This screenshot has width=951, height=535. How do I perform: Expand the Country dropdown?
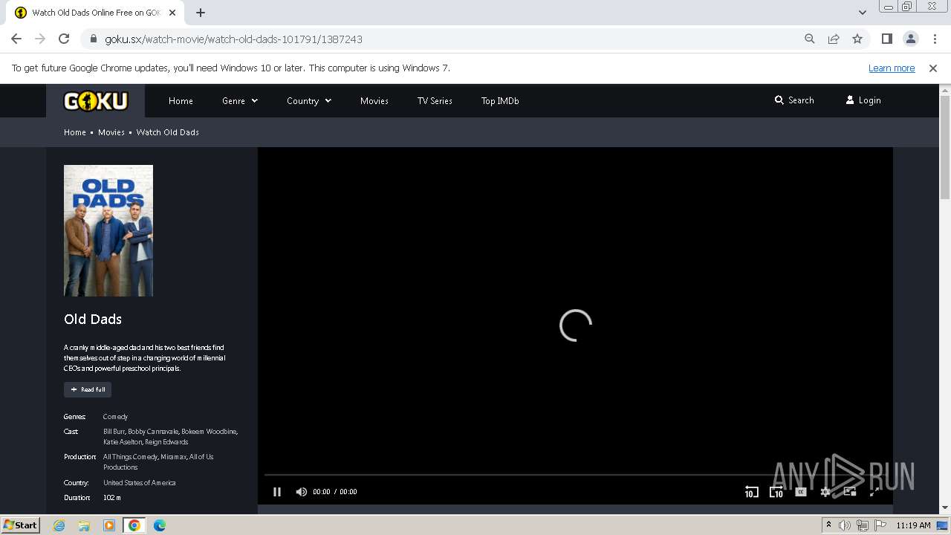coord(309,101)
